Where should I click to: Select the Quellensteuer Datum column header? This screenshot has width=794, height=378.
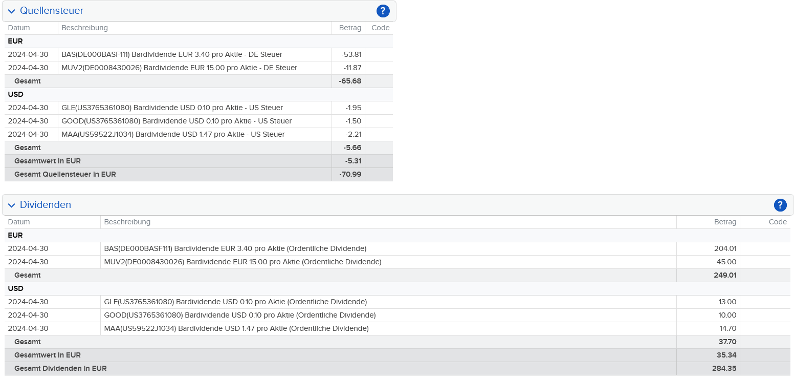(x=19, y=28)
